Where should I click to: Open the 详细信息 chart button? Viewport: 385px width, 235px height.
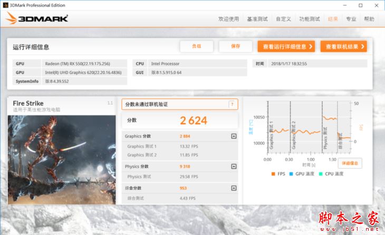pos(350,163)
